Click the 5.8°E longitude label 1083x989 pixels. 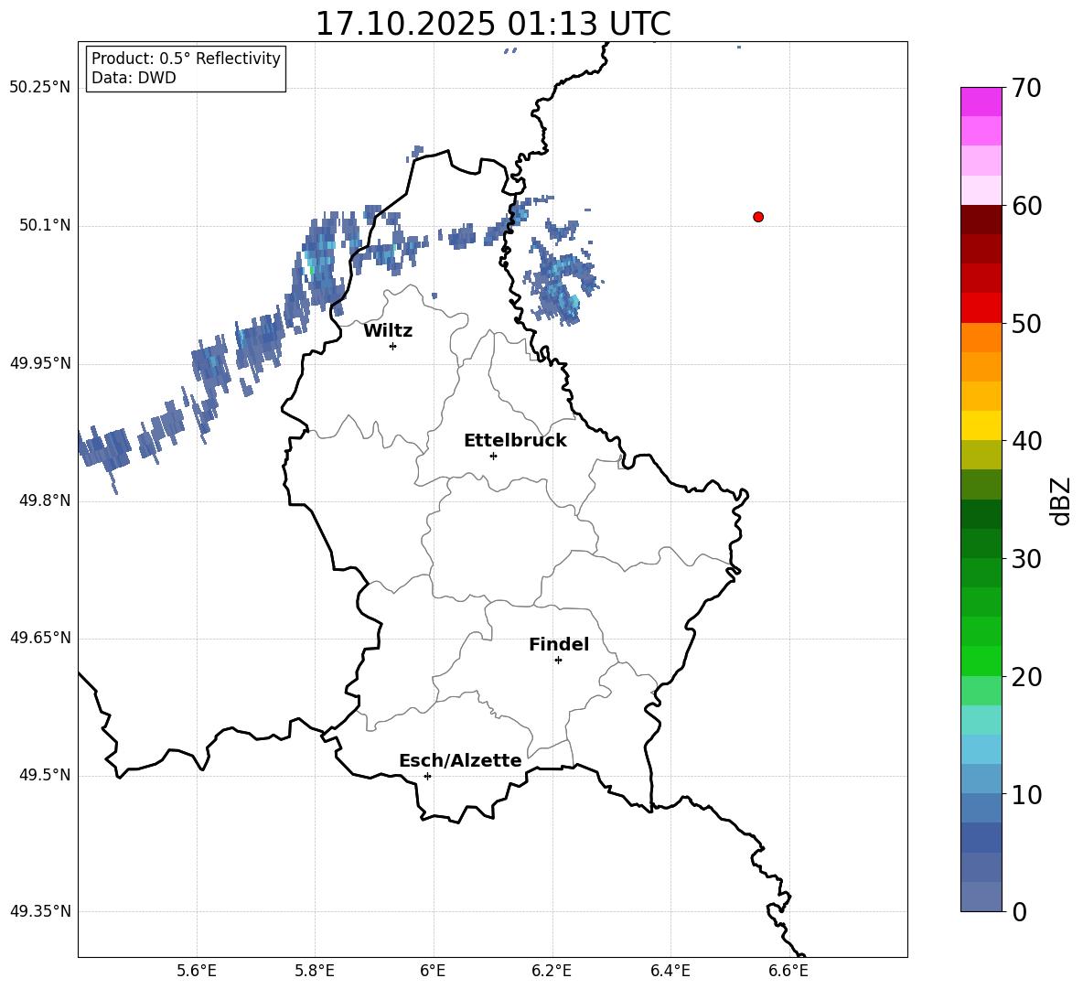pos(315,971)
